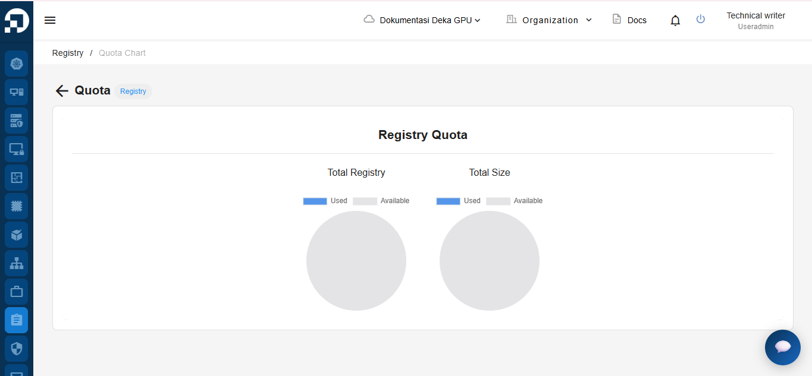Open the Organization dropdown
Viewport: 812px width, 376px height.
(x=549, y=20)
